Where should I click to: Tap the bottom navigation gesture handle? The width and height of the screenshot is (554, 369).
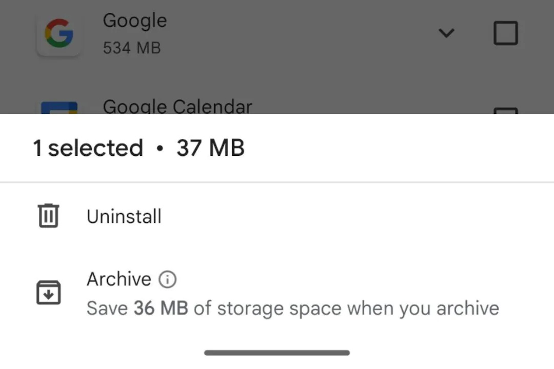point(277,353)
